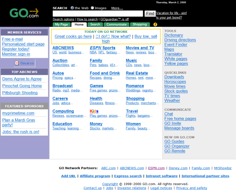The image size is (236, 195).
Task: Click the yellow help question mark icon
Action: tap(155, 24)
